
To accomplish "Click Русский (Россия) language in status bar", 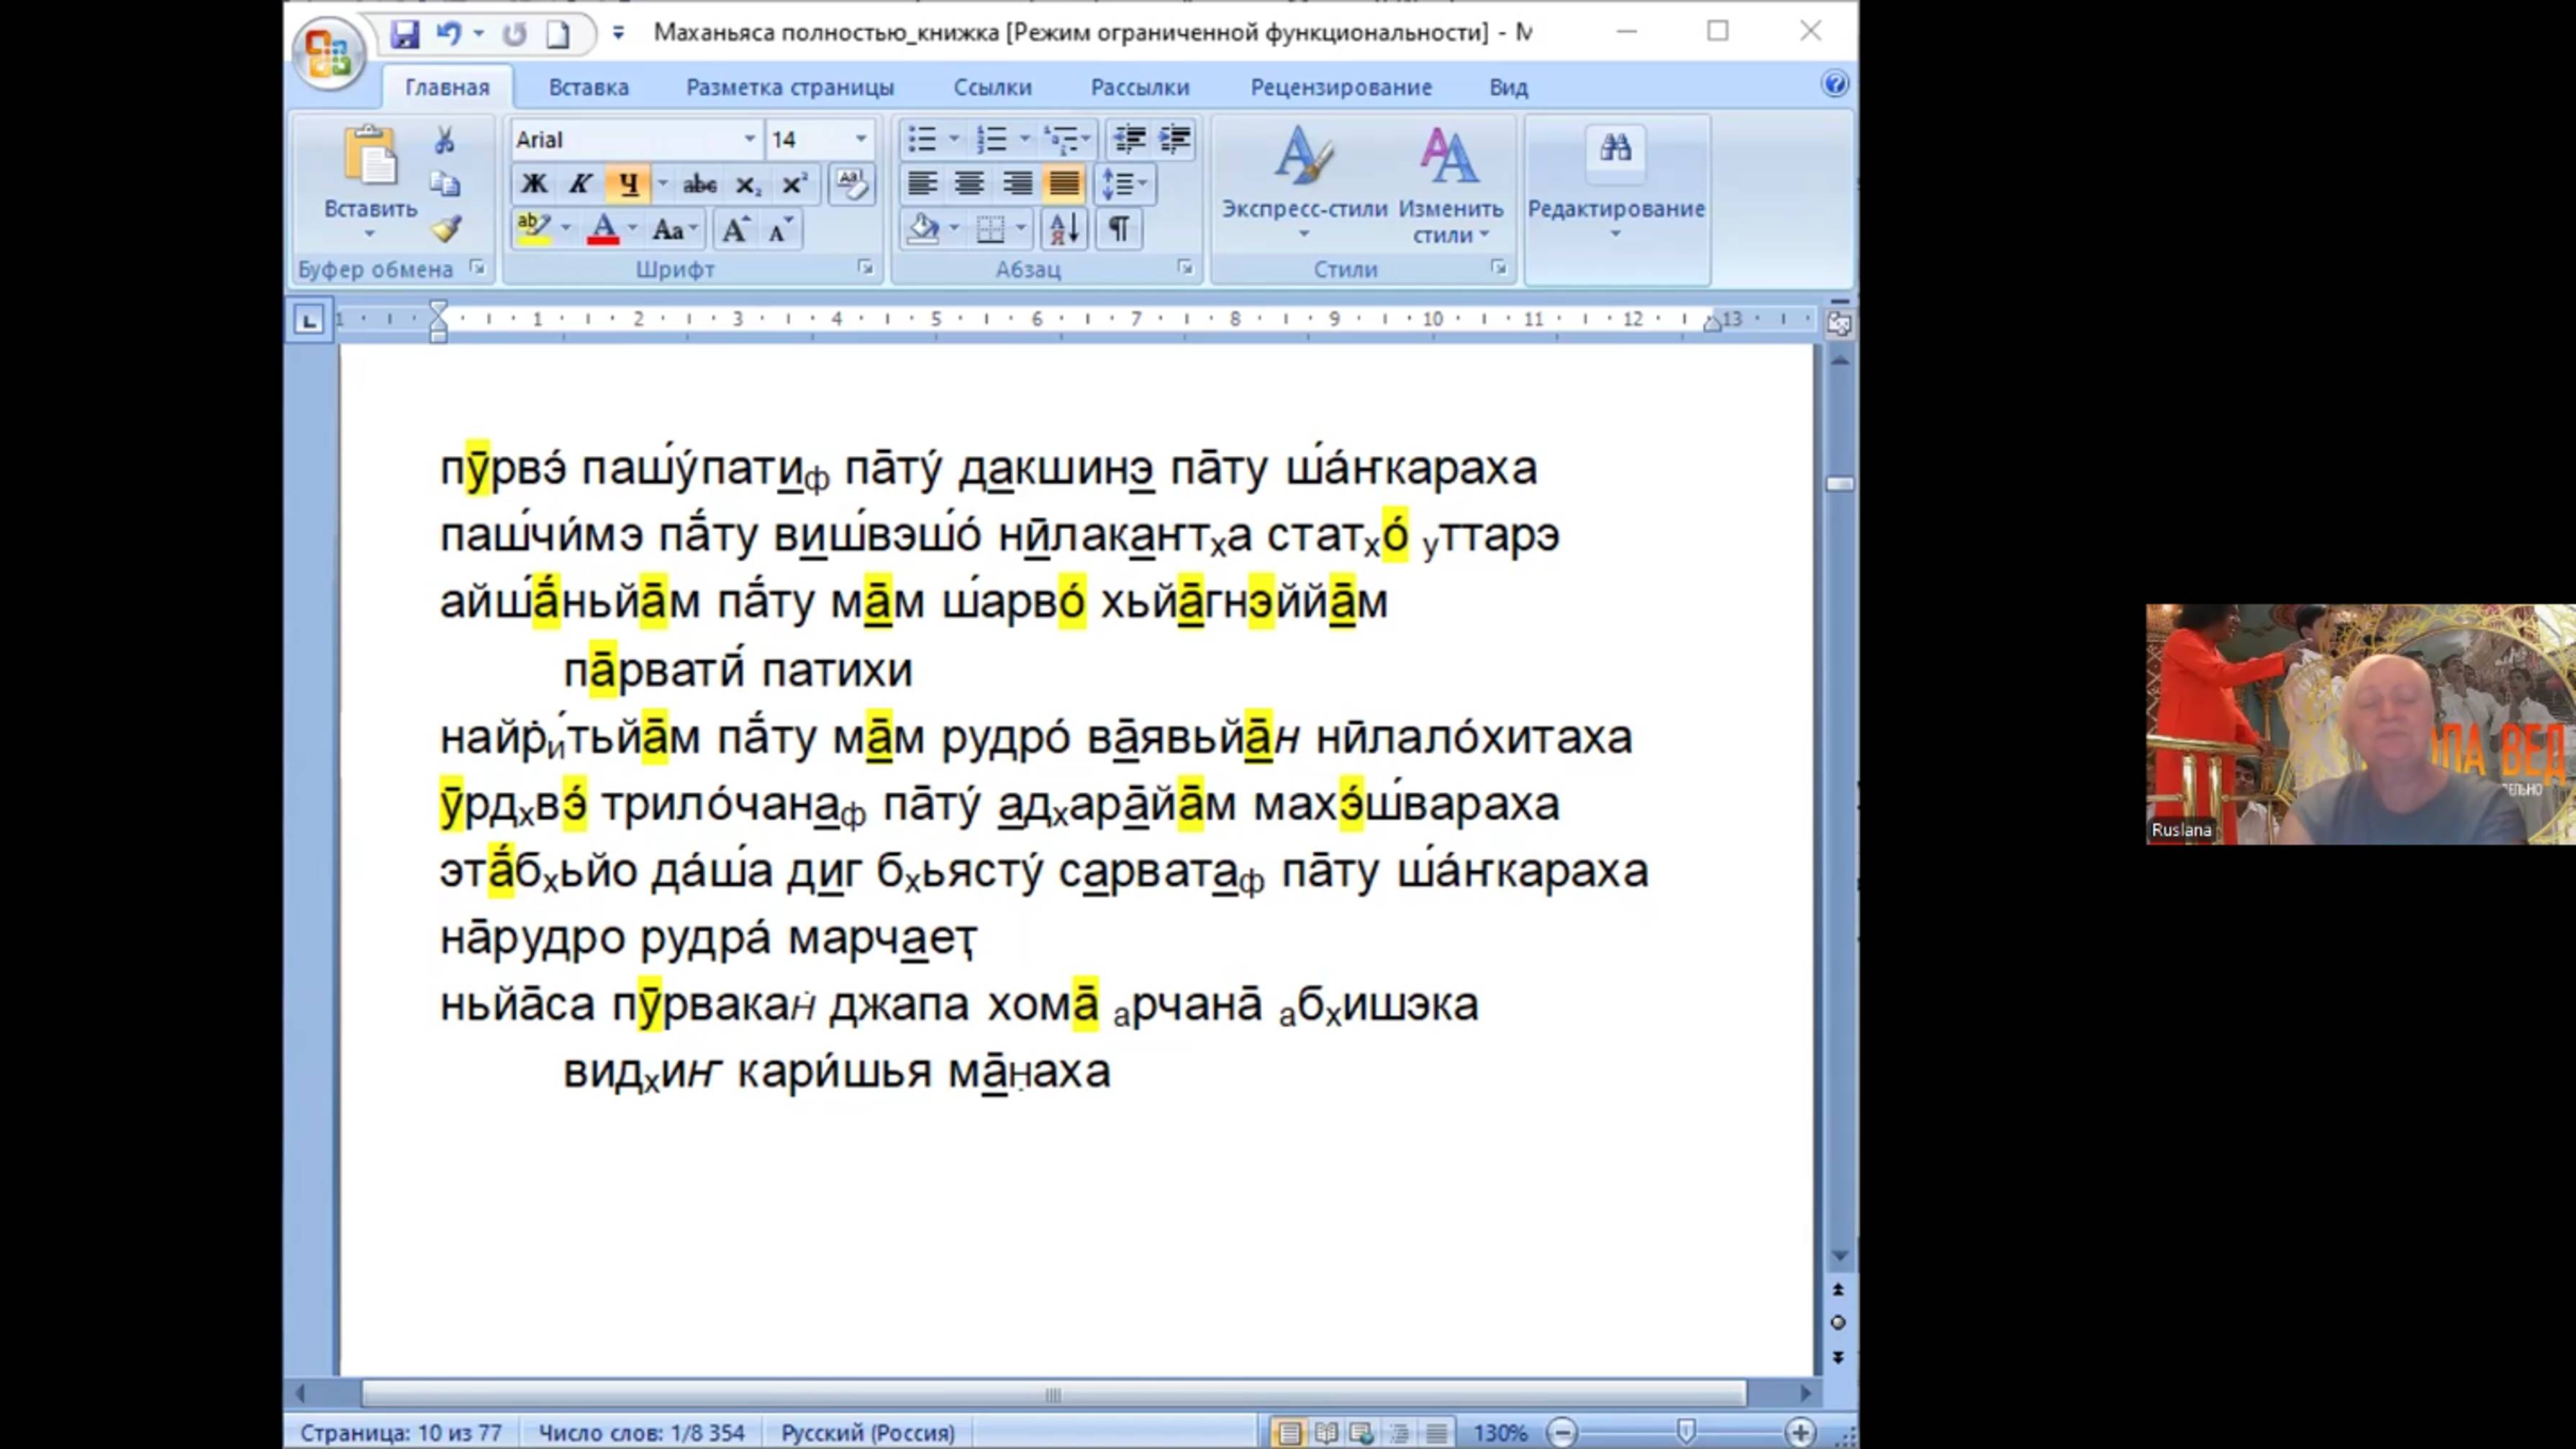I will point(867,1432).
